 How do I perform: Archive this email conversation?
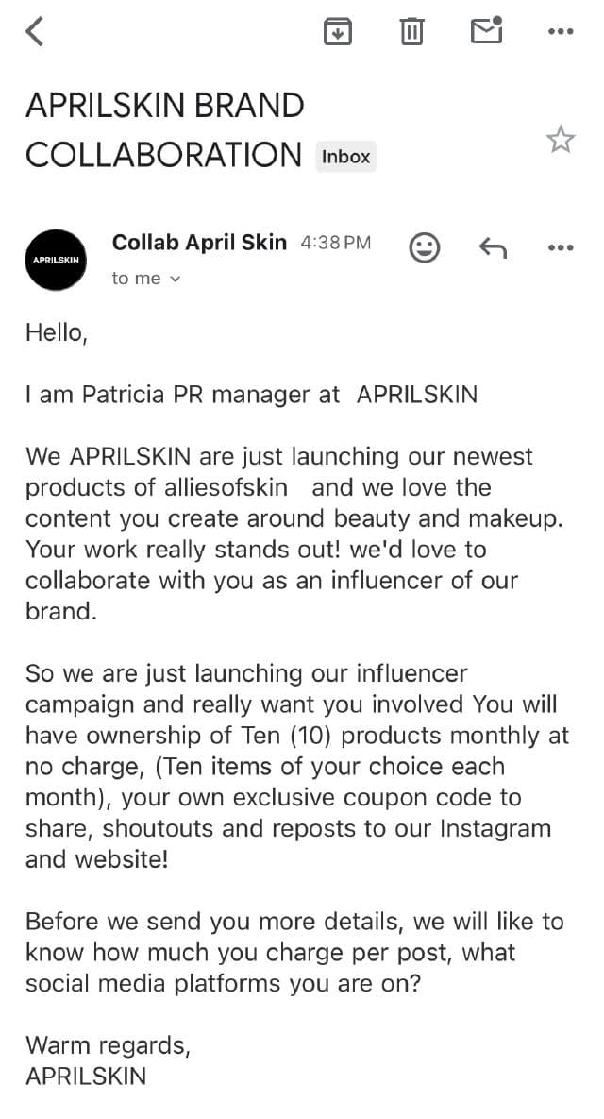pos(338,31)
